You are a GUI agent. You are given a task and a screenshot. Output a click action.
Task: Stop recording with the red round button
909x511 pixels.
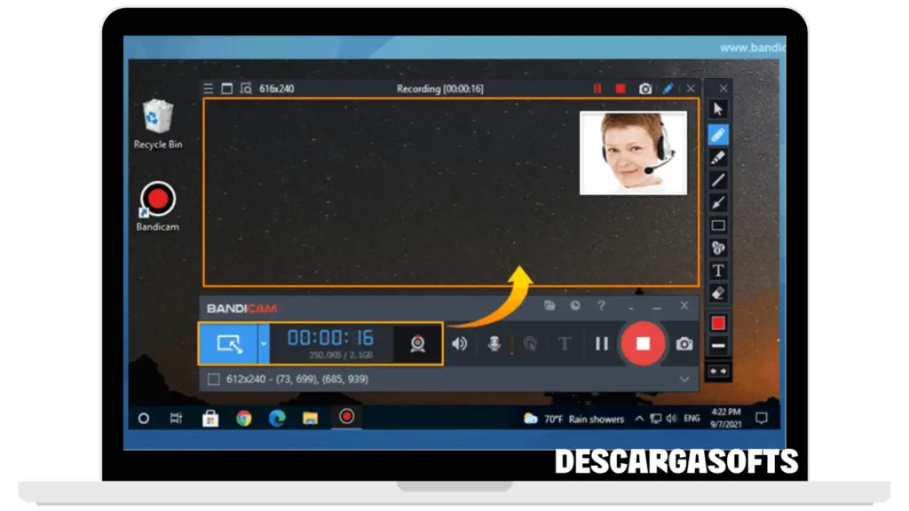(x=644, y=343)
